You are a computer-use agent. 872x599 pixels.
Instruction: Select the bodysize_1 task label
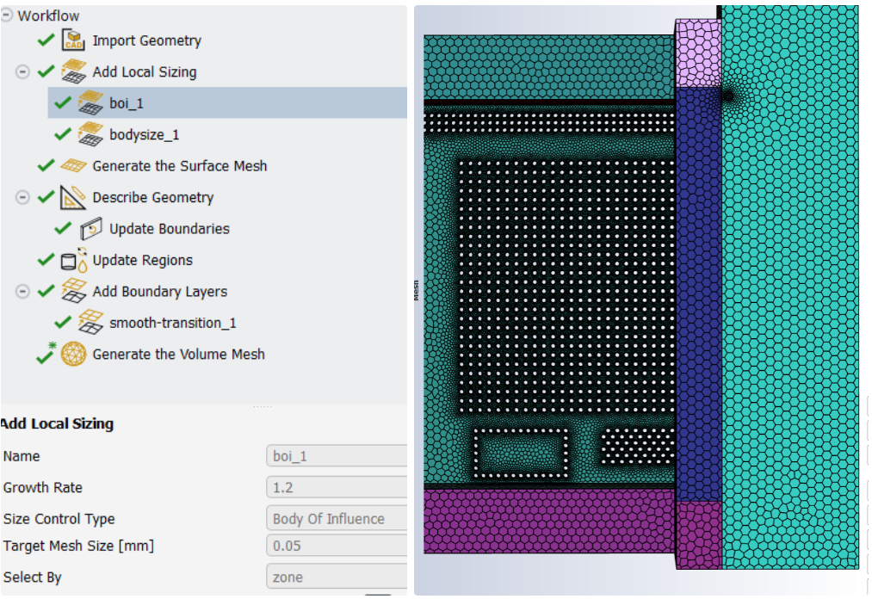click(x=144, y=134)
